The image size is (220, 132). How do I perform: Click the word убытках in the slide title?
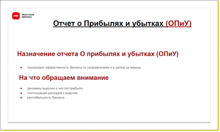pyautogui.click(x=148, y=23)
